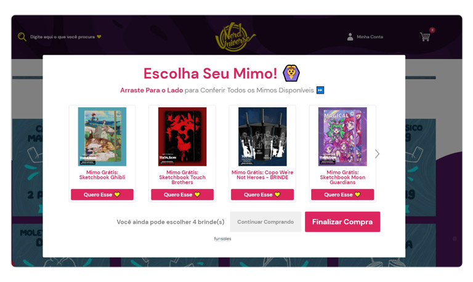Click Finalizar Compra button
The image size is (473, 282).
(x=342, y=222)
